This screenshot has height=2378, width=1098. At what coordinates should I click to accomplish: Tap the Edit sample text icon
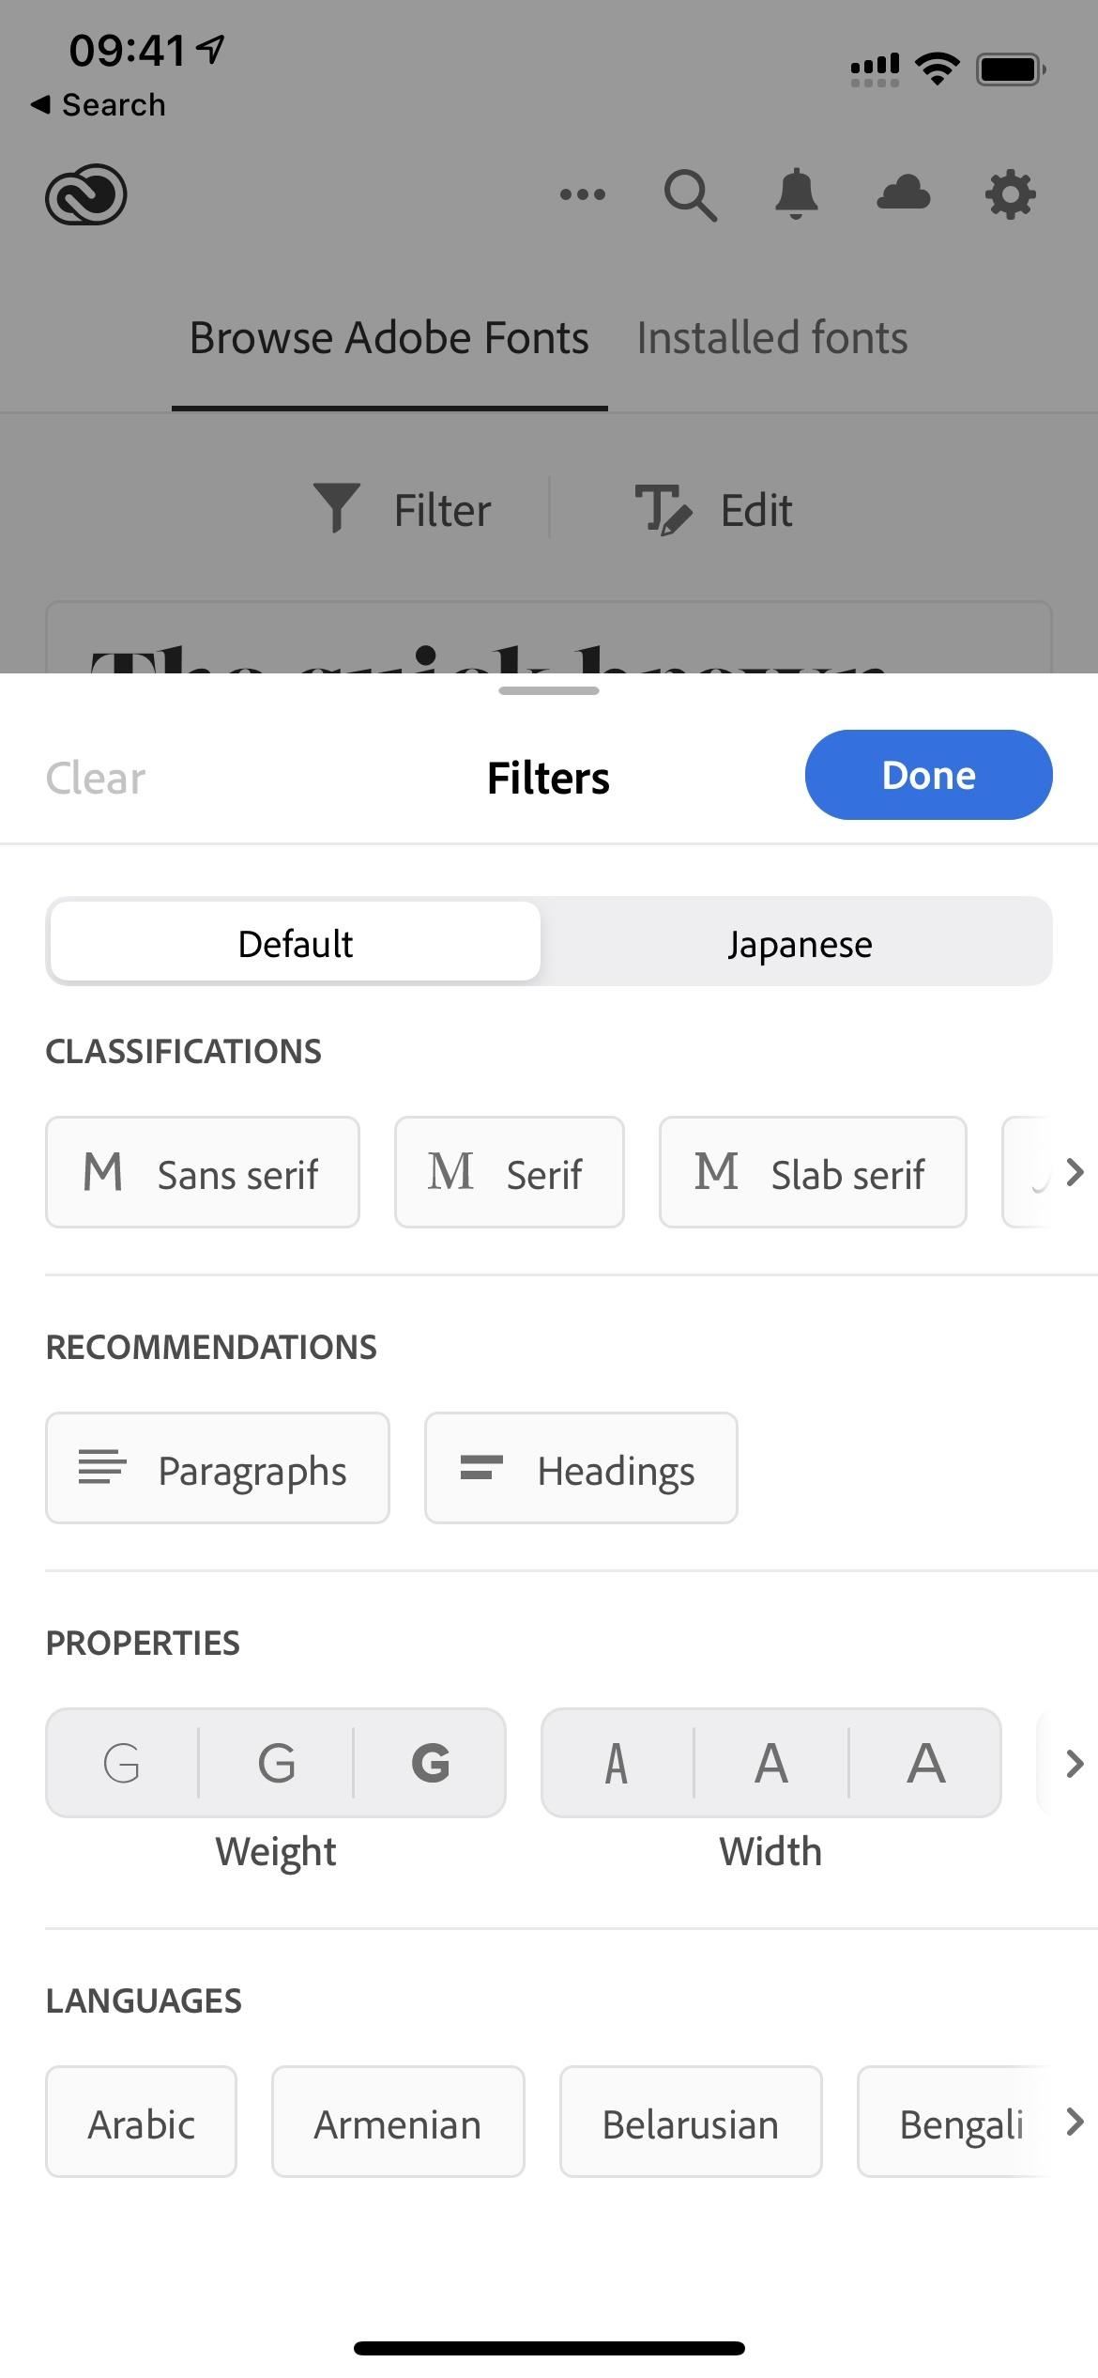coord(663,510)
